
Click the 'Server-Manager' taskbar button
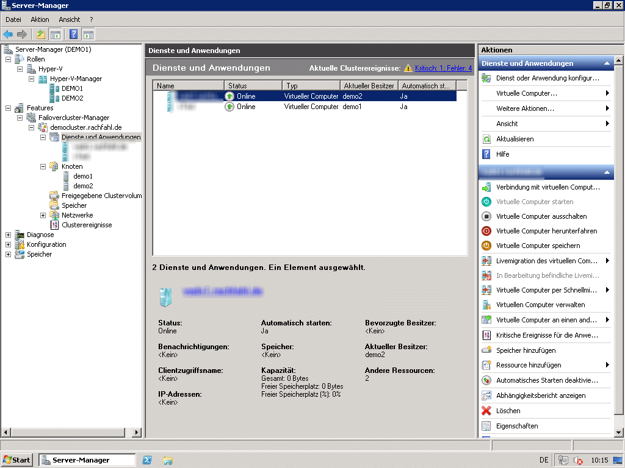click(x=87, y=460)
